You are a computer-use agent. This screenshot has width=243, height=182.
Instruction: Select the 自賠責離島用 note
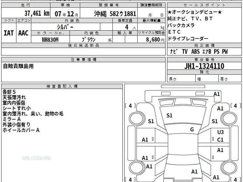(x=18, y=66)
